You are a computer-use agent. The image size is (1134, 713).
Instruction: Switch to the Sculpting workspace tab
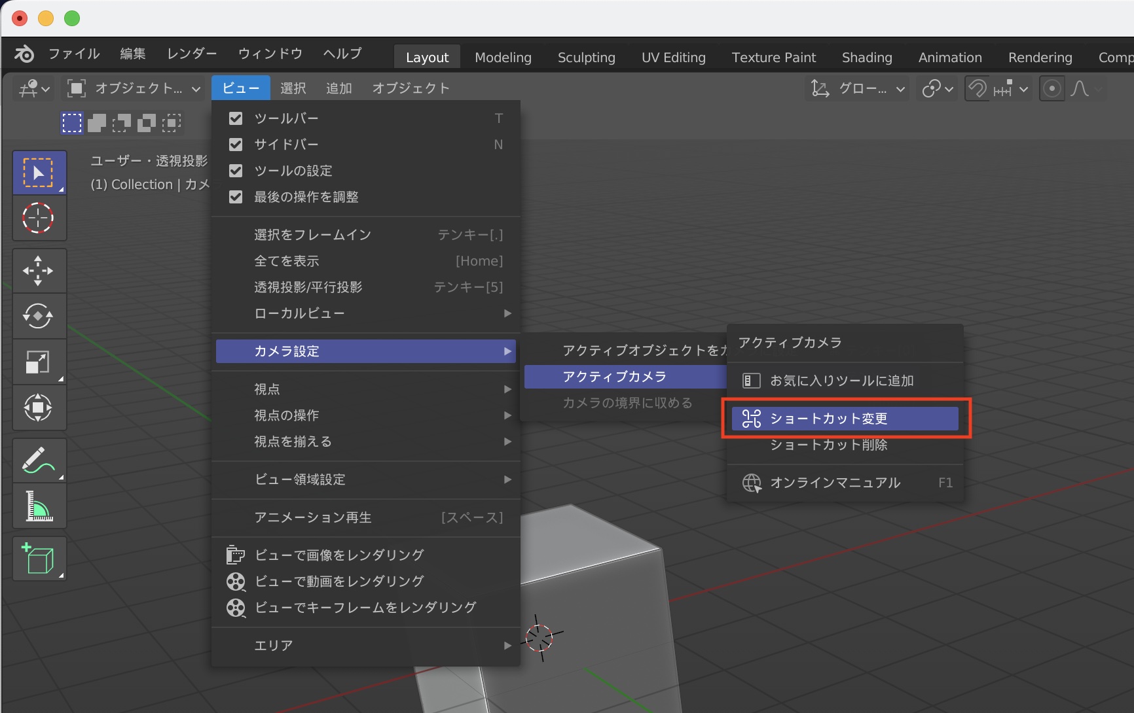(x=586, y=58)
